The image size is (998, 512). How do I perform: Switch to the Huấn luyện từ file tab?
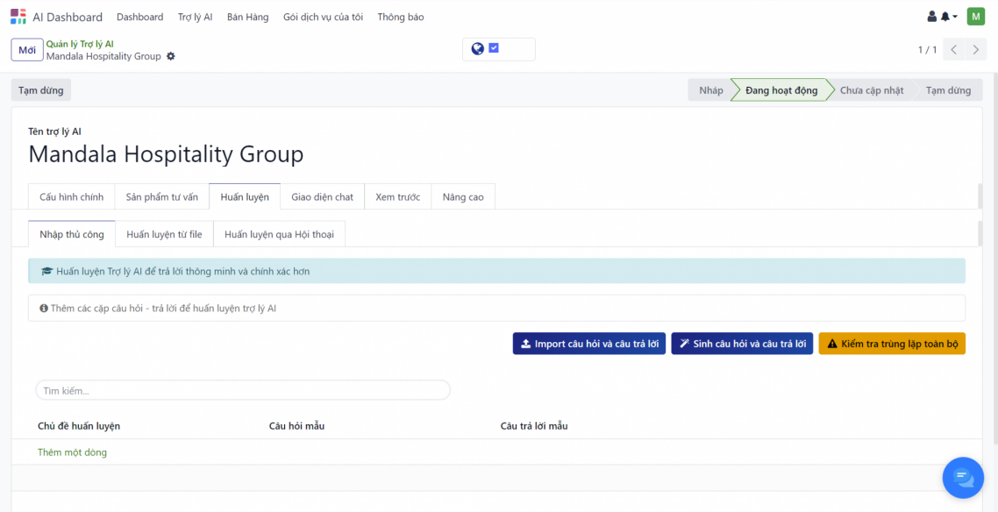[x=164, y=234]
